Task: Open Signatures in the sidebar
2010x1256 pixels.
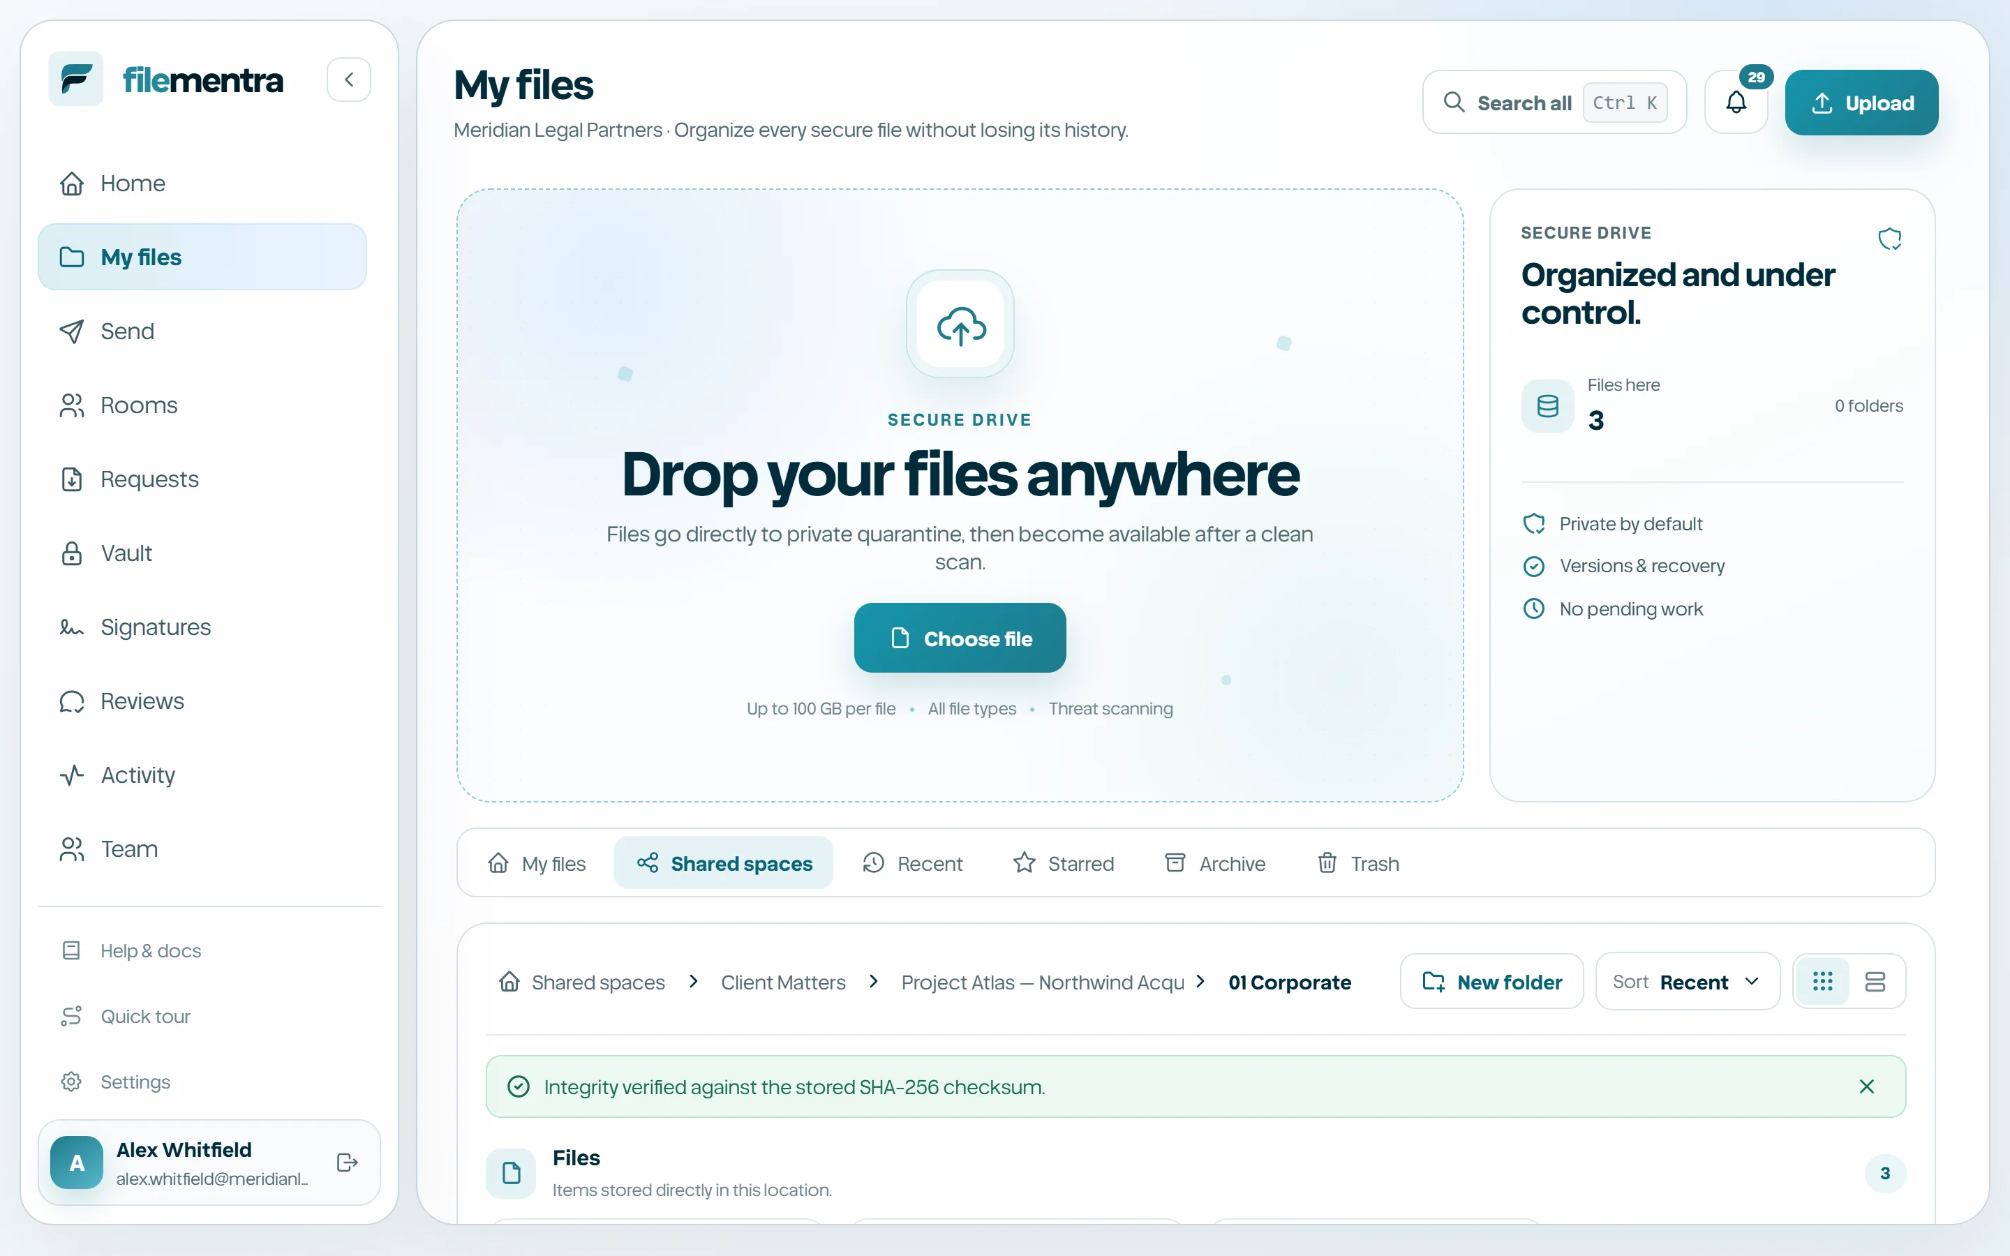Action: (202, 627)
